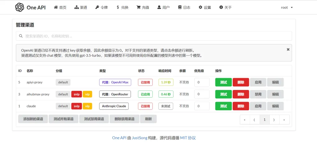Sort by the 响应时间 column header
Screen dimensions: 317x145
tap(165, 71)
